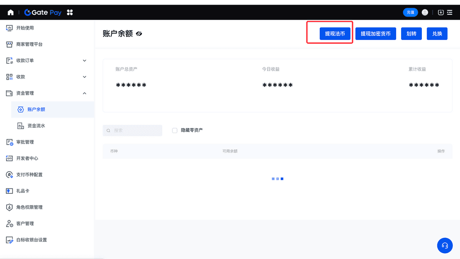Expand the 收款 sidebar chevron

[84, 77]
